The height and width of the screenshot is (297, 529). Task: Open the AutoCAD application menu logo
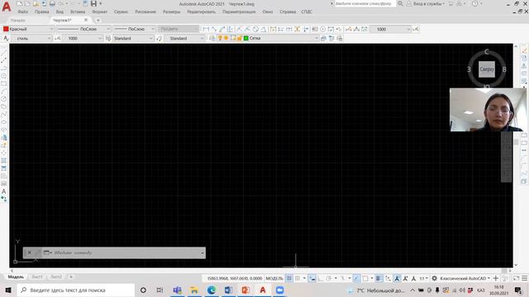[6, 7]
